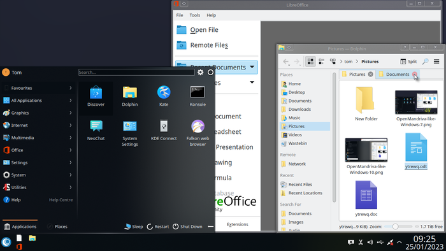
Task: Go forward in Dolphin navigation
Action: pos(297,61)
